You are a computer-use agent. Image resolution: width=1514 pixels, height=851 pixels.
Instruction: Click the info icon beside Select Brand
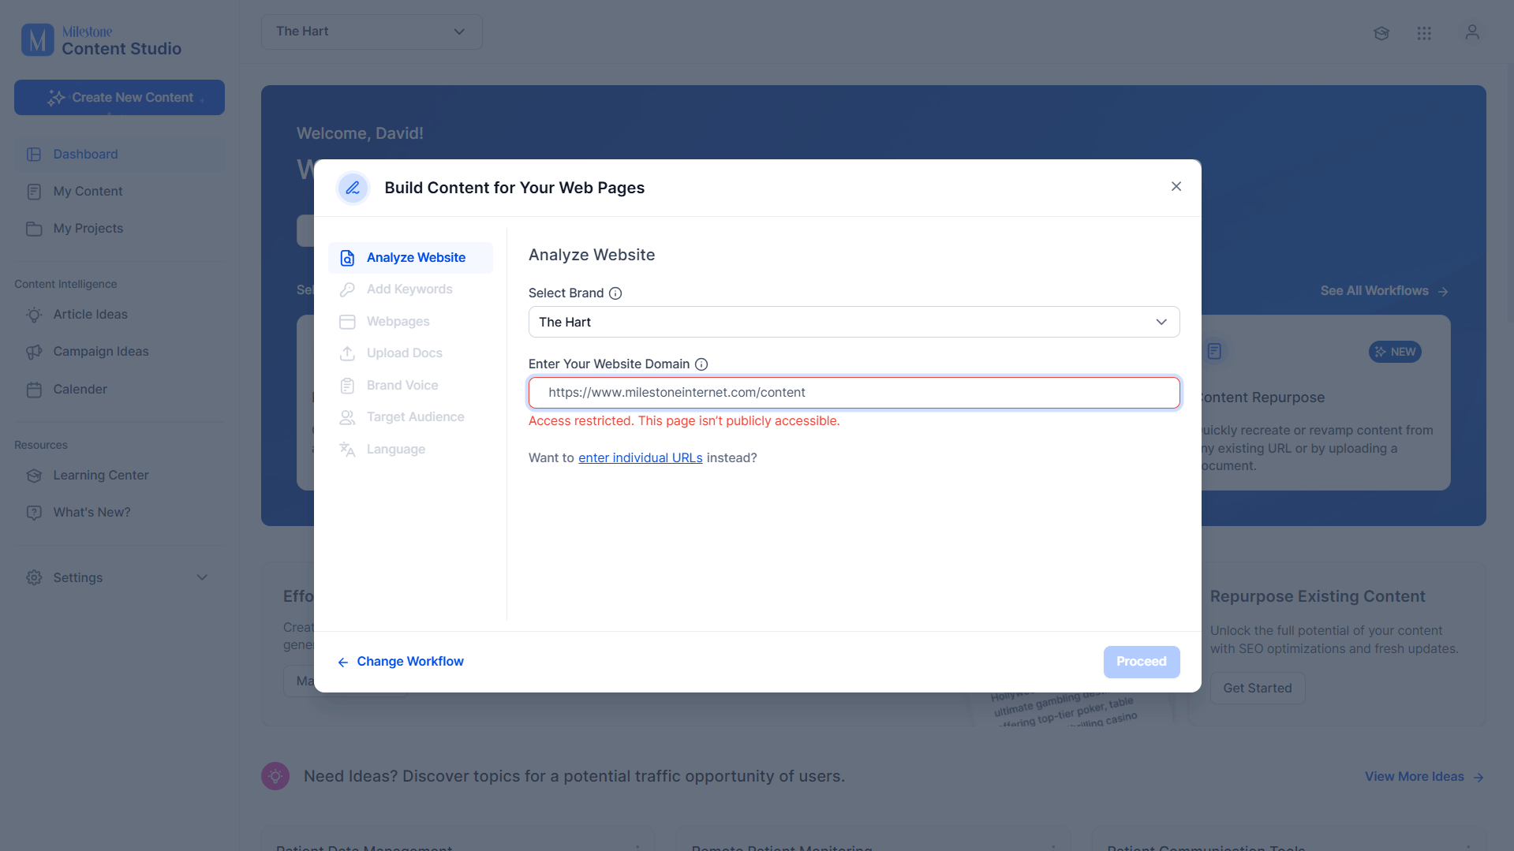click(615, 293)
